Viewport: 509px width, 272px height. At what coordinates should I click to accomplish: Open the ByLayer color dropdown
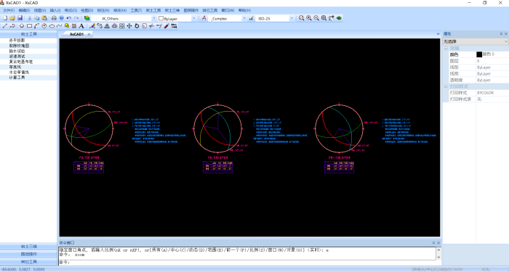coord(177,18)
